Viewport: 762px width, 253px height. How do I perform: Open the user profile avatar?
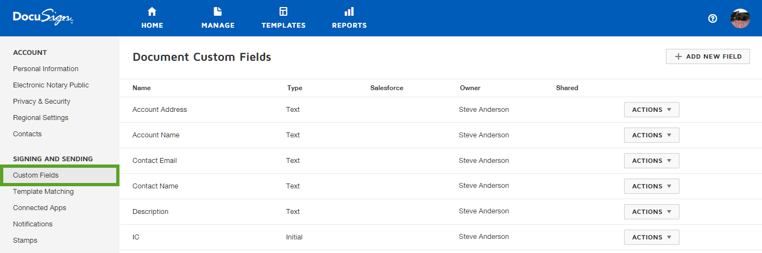(740, 18)
